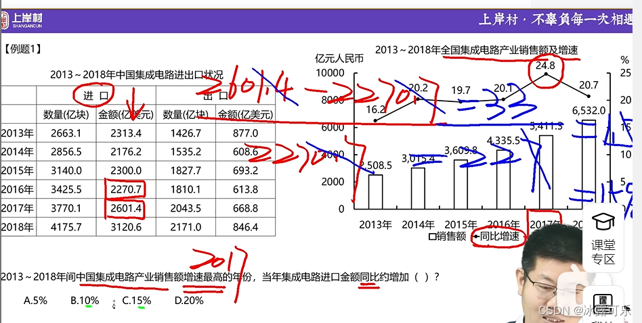Click the table cell 2663.1
The height and width of the screenshot is (323, 642).
(66, 133)
